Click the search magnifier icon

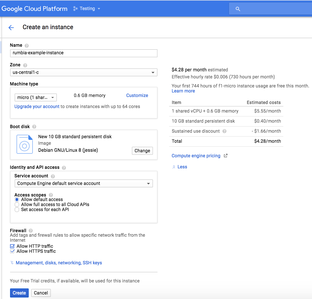tap(238, 9)
